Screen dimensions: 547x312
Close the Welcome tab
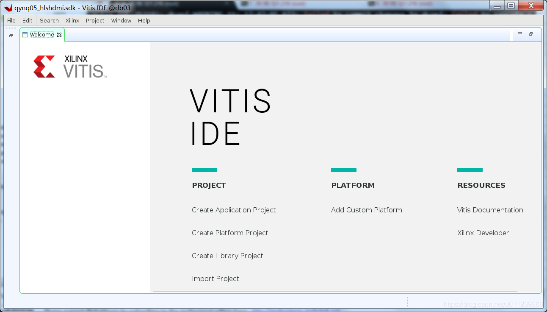59,35
